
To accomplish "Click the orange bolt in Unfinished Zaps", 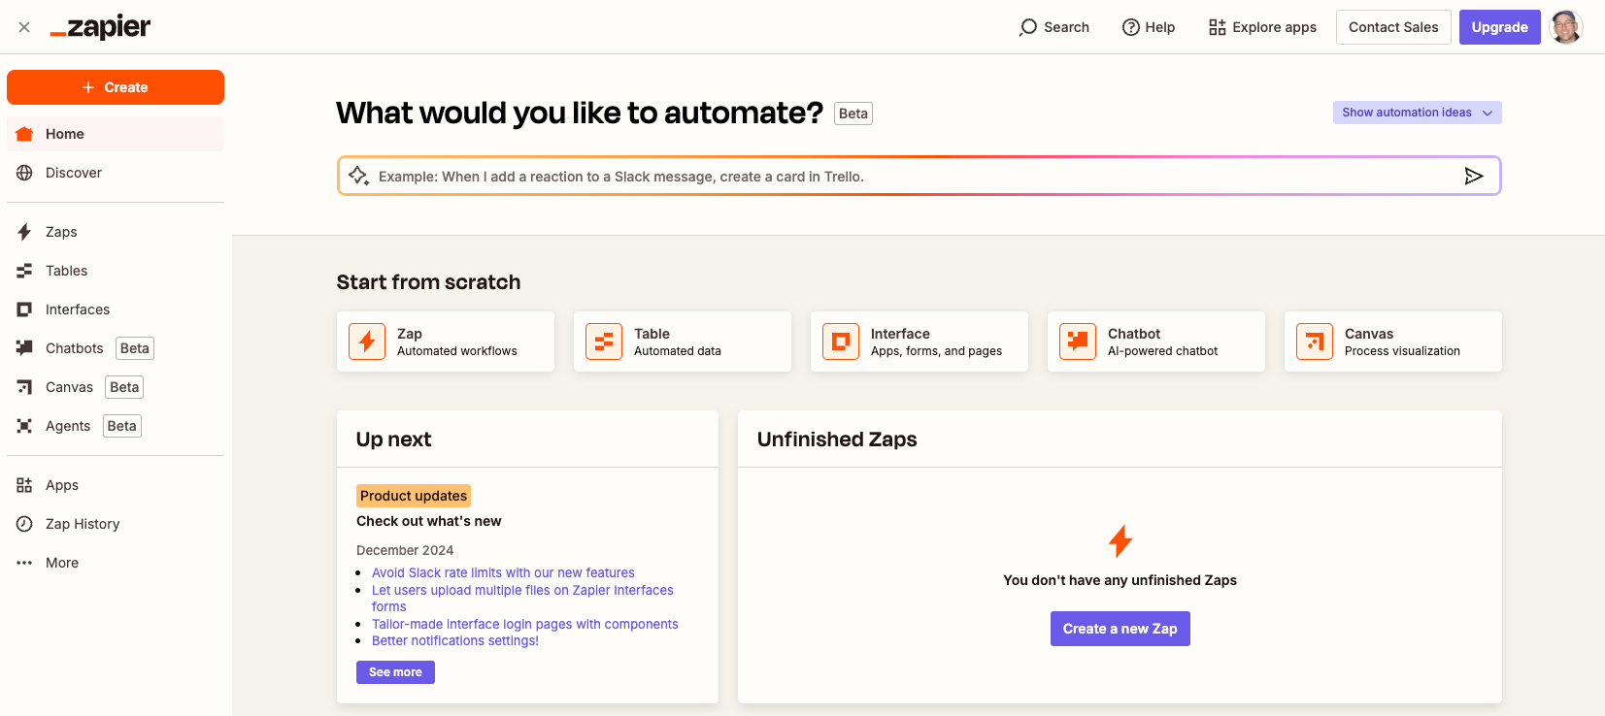I will pyautogui.click(x=1120, y=541).
